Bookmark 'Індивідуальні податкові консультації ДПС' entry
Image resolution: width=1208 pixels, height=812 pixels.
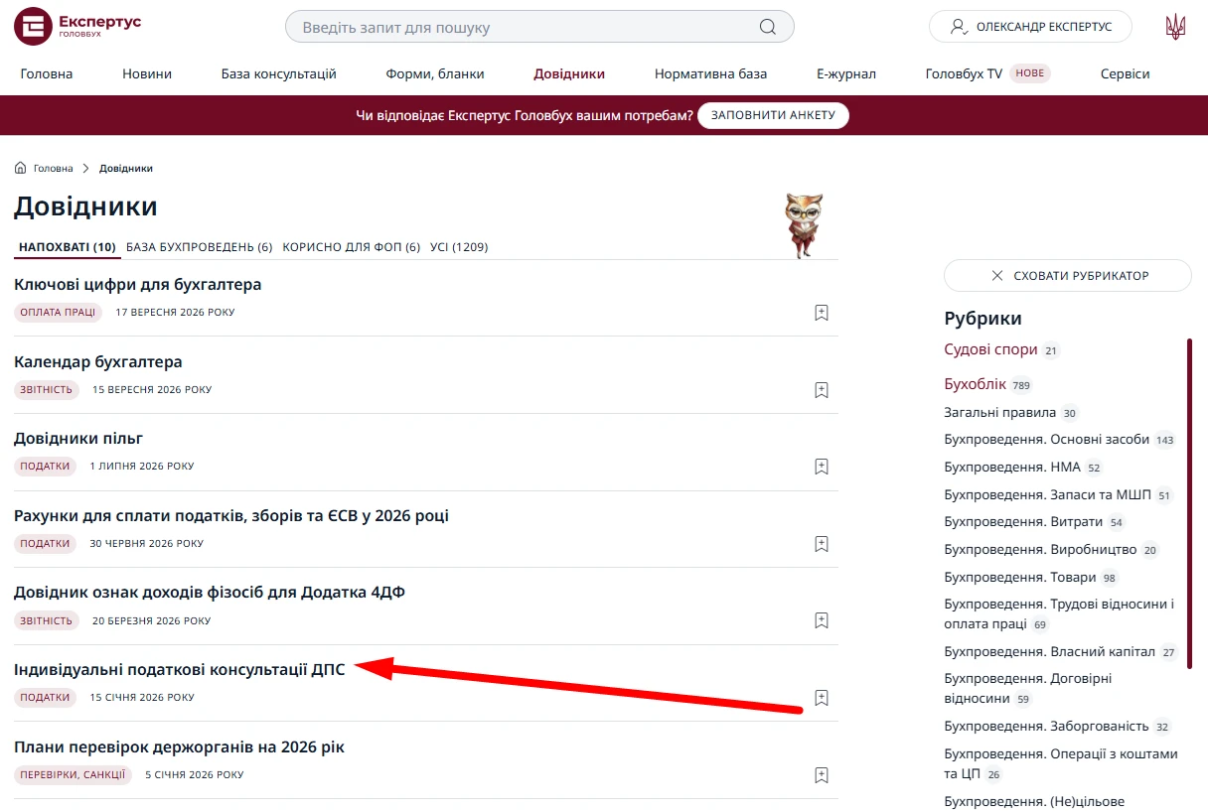click(x=821, y=698)
